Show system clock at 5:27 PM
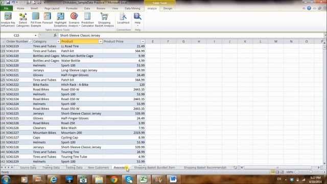 tap(315, 179)
